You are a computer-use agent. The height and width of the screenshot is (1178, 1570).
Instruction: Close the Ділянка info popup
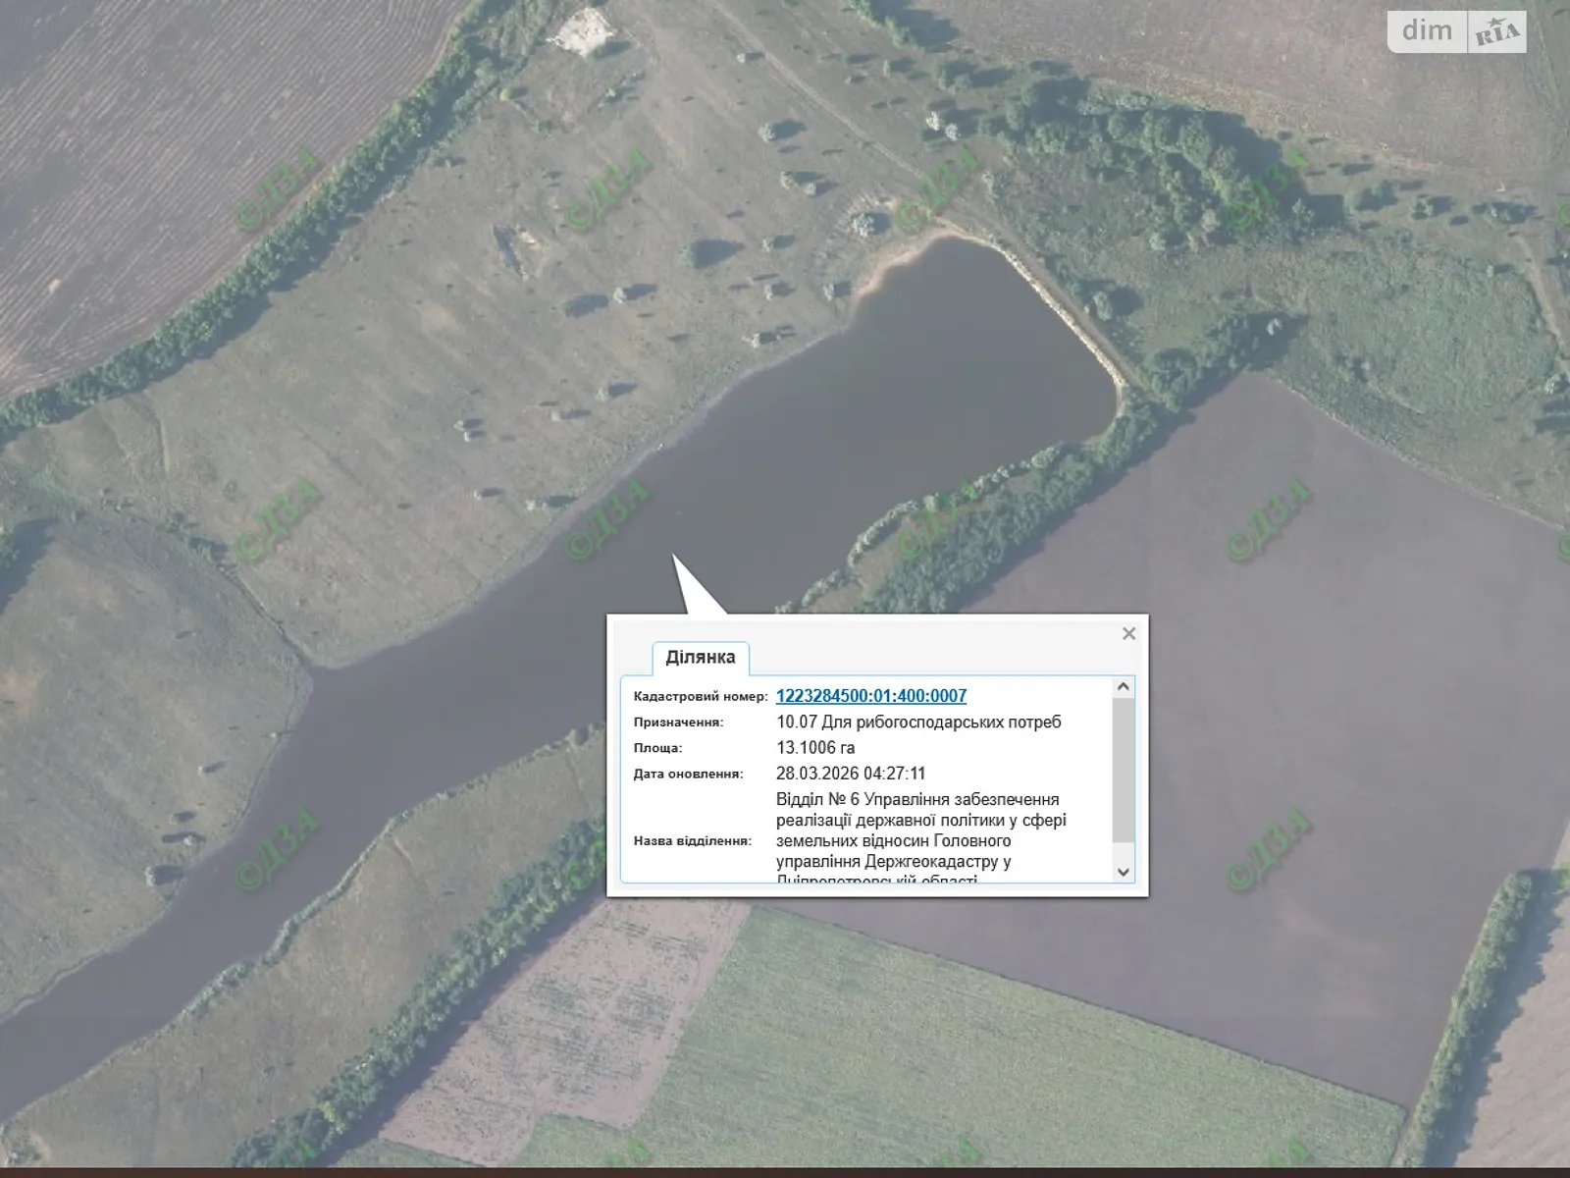tap(1128, 634)
